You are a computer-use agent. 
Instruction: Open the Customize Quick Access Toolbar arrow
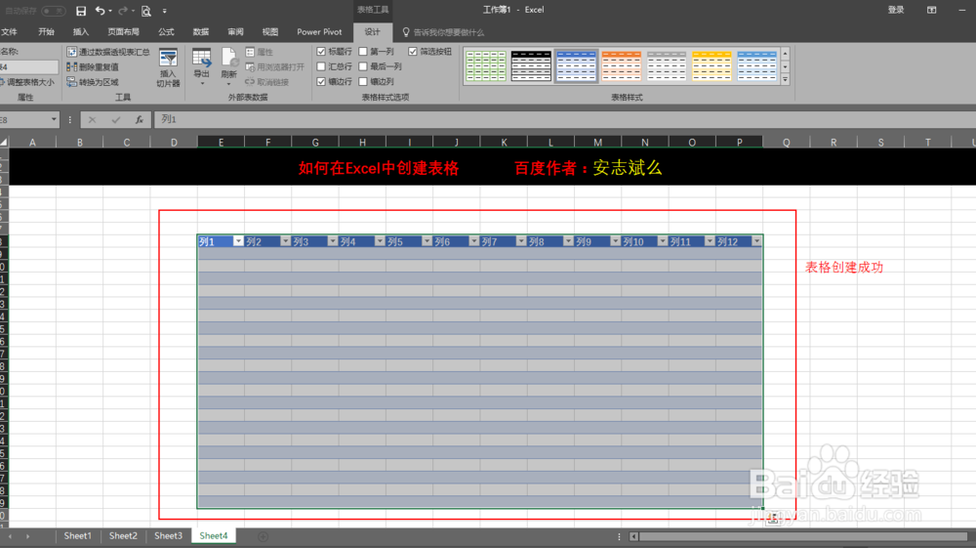pyautogui.click(x=164, y=11)
